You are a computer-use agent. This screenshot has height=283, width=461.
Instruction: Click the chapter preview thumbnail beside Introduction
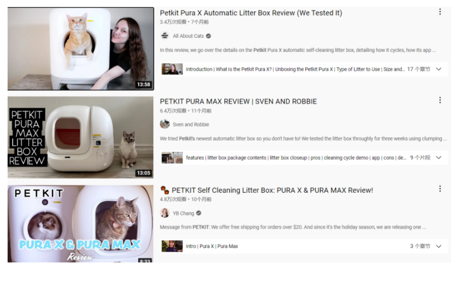point(172,69)
